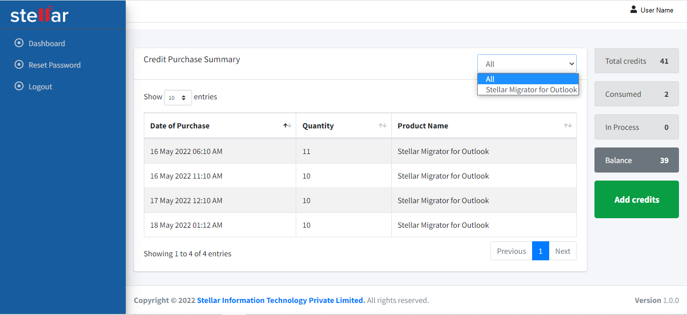687x315 pixels.
Task: Select the '16 May 2022 06:10 AM' cell
Action: [x=220, y=151]
